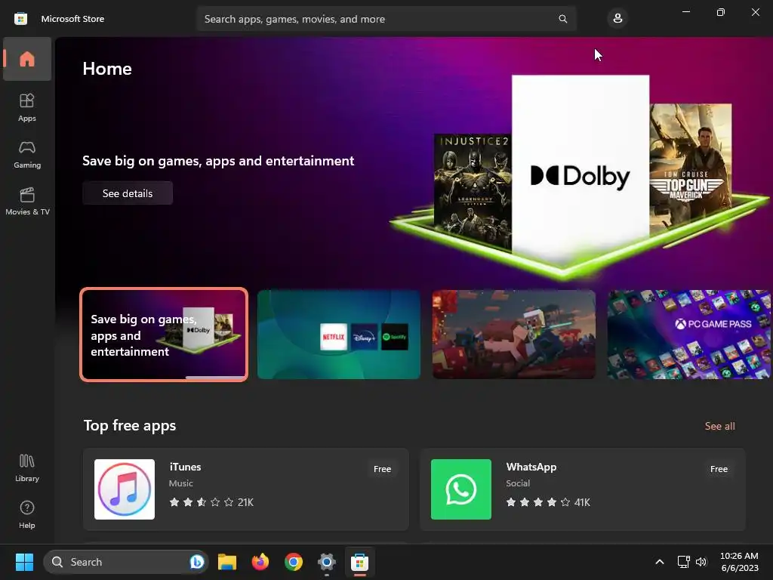Click the Microsoft Store logo in title bar
773x580 pixels.
[x=20, y=19]
